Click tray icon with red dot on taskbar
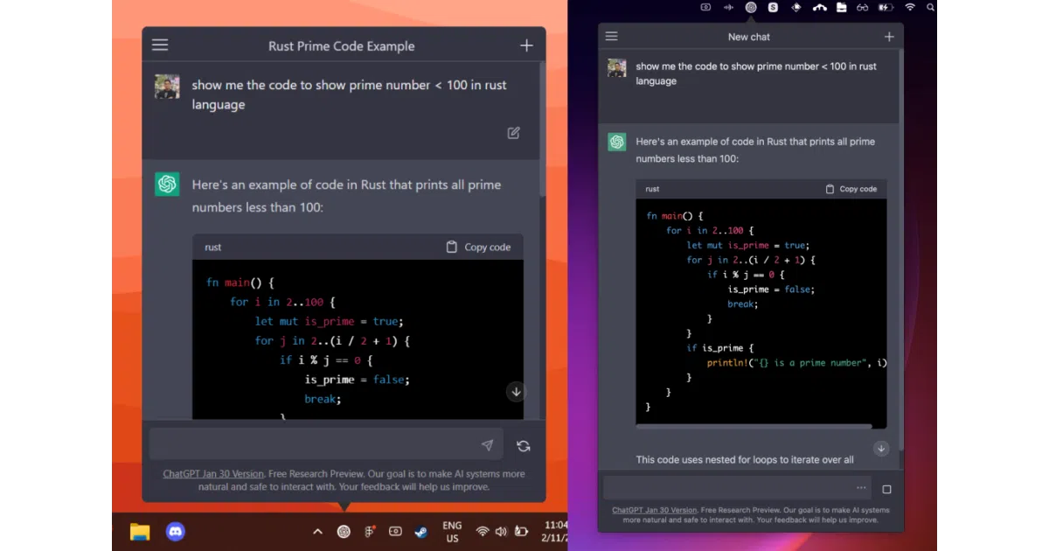1049x551 pixels. pos(370,531)
